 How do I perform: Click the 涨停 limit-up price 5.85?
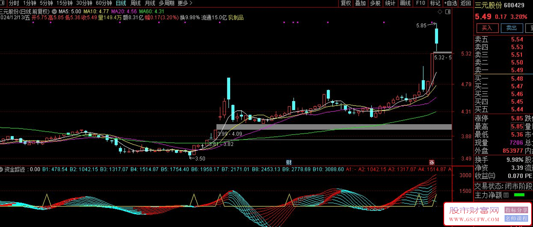coord(517,118)
